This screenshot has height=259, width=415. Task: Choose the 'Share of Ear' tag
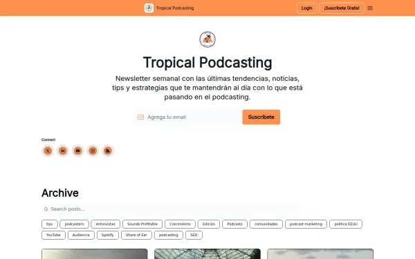(x=136, y=236)
